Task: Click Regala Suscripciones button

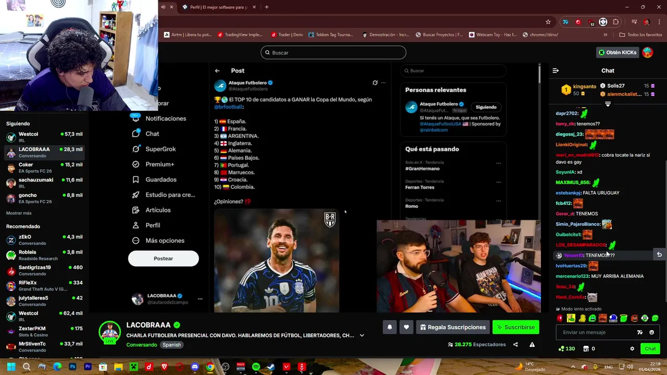Action: click(452, 327)
